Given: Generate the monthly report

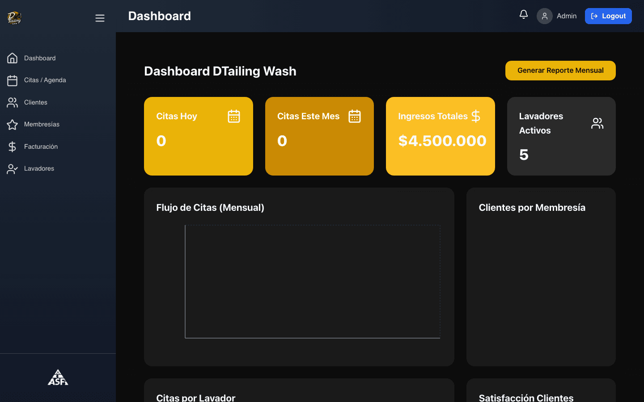Looking at the screenshot, I should tap(560, 71).
